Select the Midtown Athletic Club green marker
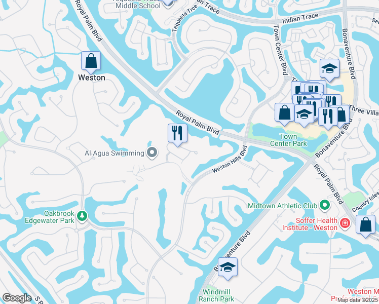Viewport: 379px width, 304px height. 325,205
